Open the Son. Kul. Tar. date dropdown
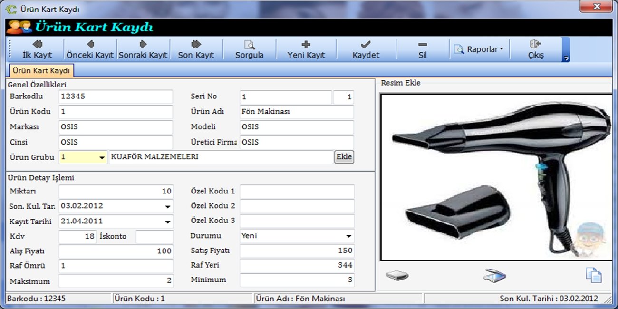Viewport: 618px width, 309px height. pyautogui.click(x=168, y=207)
